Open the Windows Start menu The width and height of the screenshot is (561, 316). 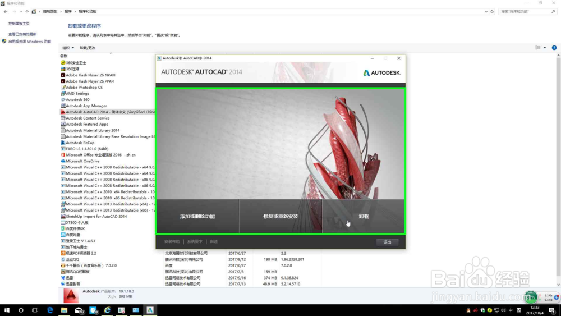click(7, 310)
